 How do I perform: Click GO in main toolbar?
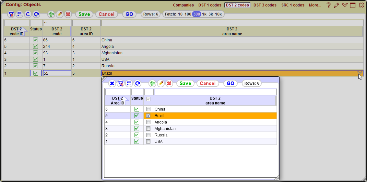(x=129, y=14)
